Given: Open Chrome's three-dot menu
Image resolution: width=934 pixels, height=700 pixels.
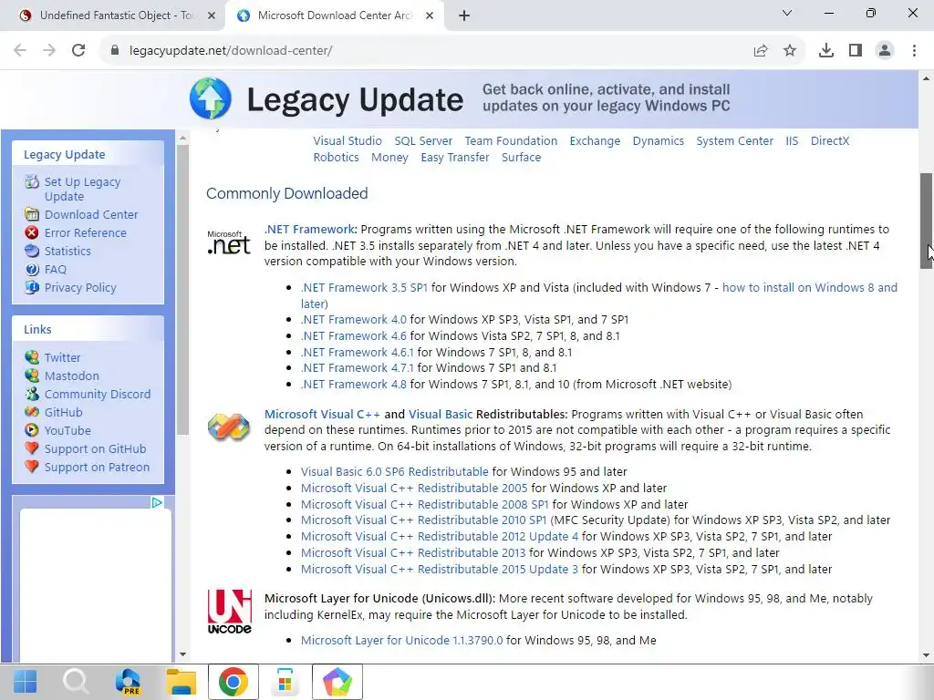Looking at the screenshot, I should point(914,51).
